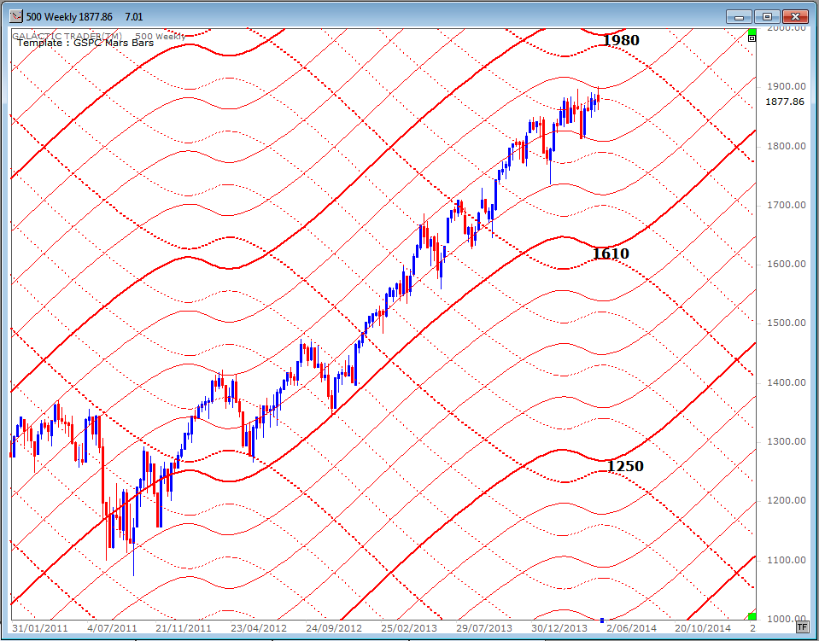Open the window system menu icon
Image resolution: width=819 pixels, height=641 pixels.
point(15,16)
